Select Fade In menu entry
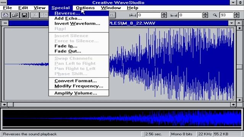 click(79, 46)
